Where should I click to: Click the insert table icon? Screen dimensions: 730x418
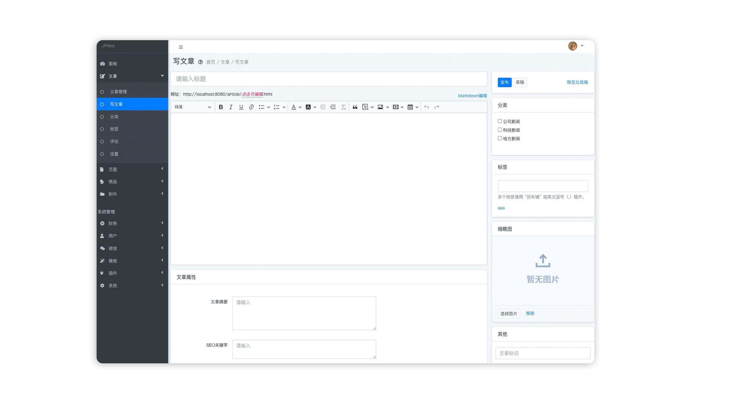tap(410, 107)
